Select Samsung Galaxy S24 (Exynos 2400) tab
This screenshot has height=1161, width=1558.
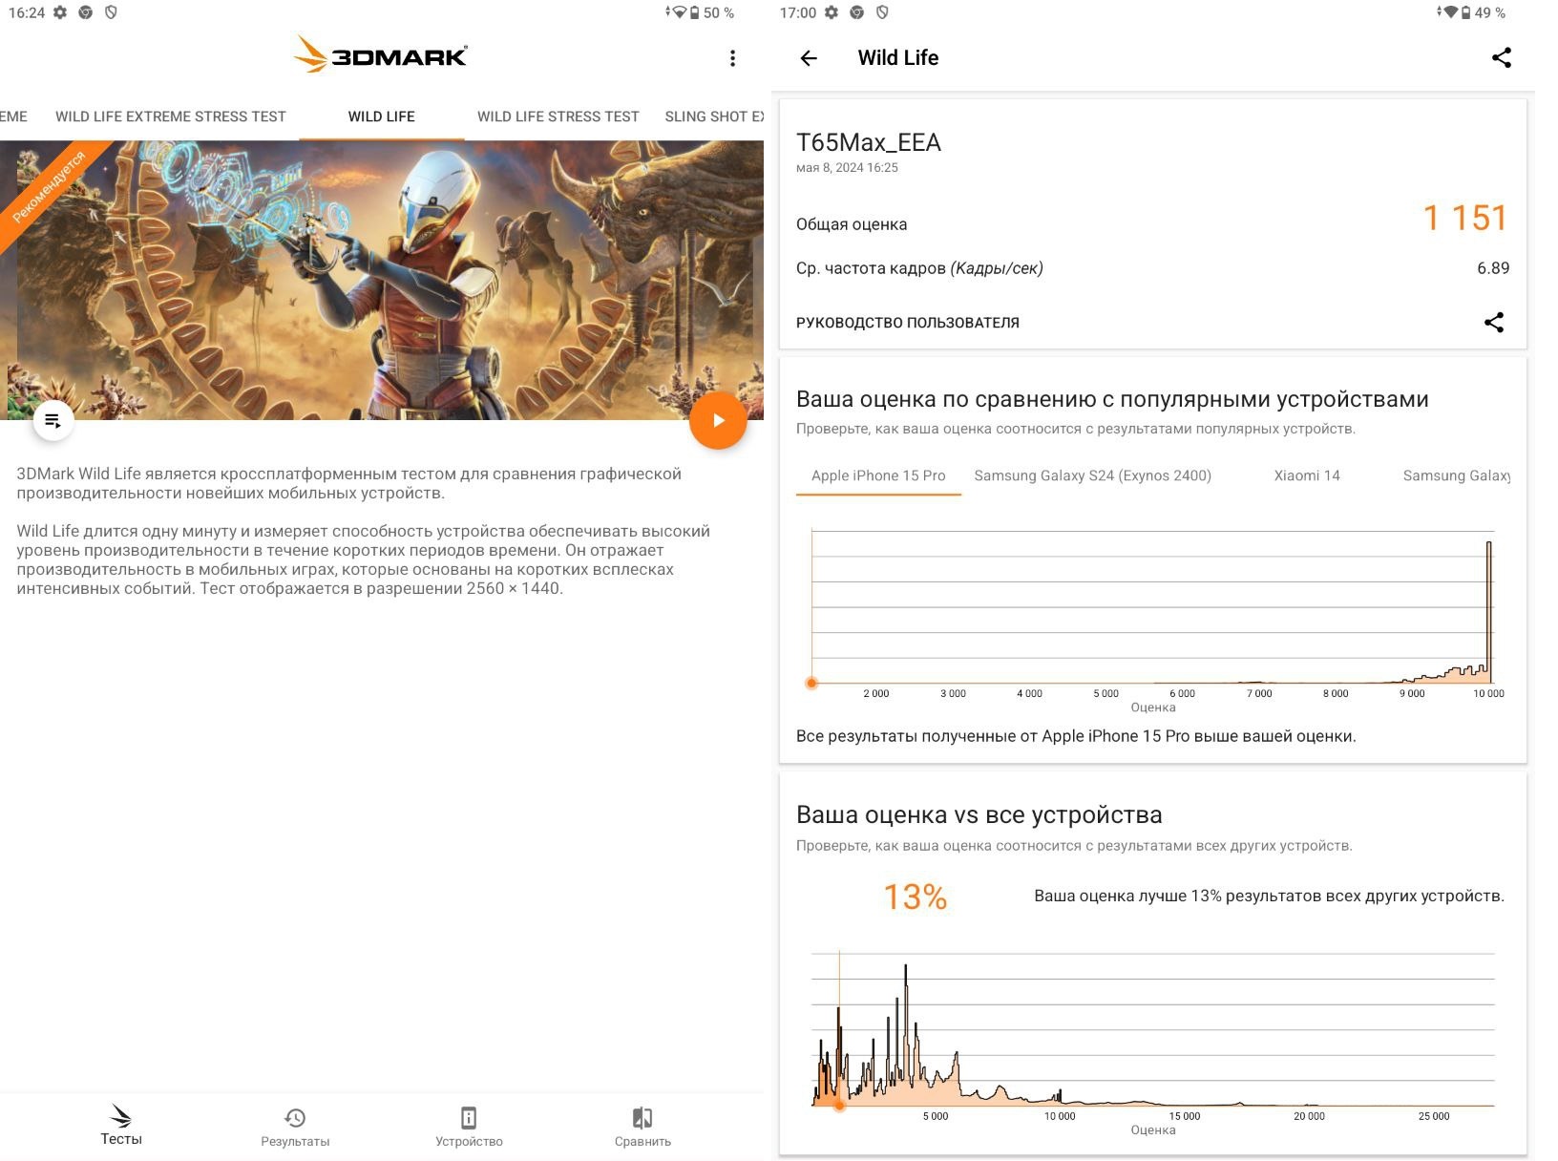[x=1092, y=475]
